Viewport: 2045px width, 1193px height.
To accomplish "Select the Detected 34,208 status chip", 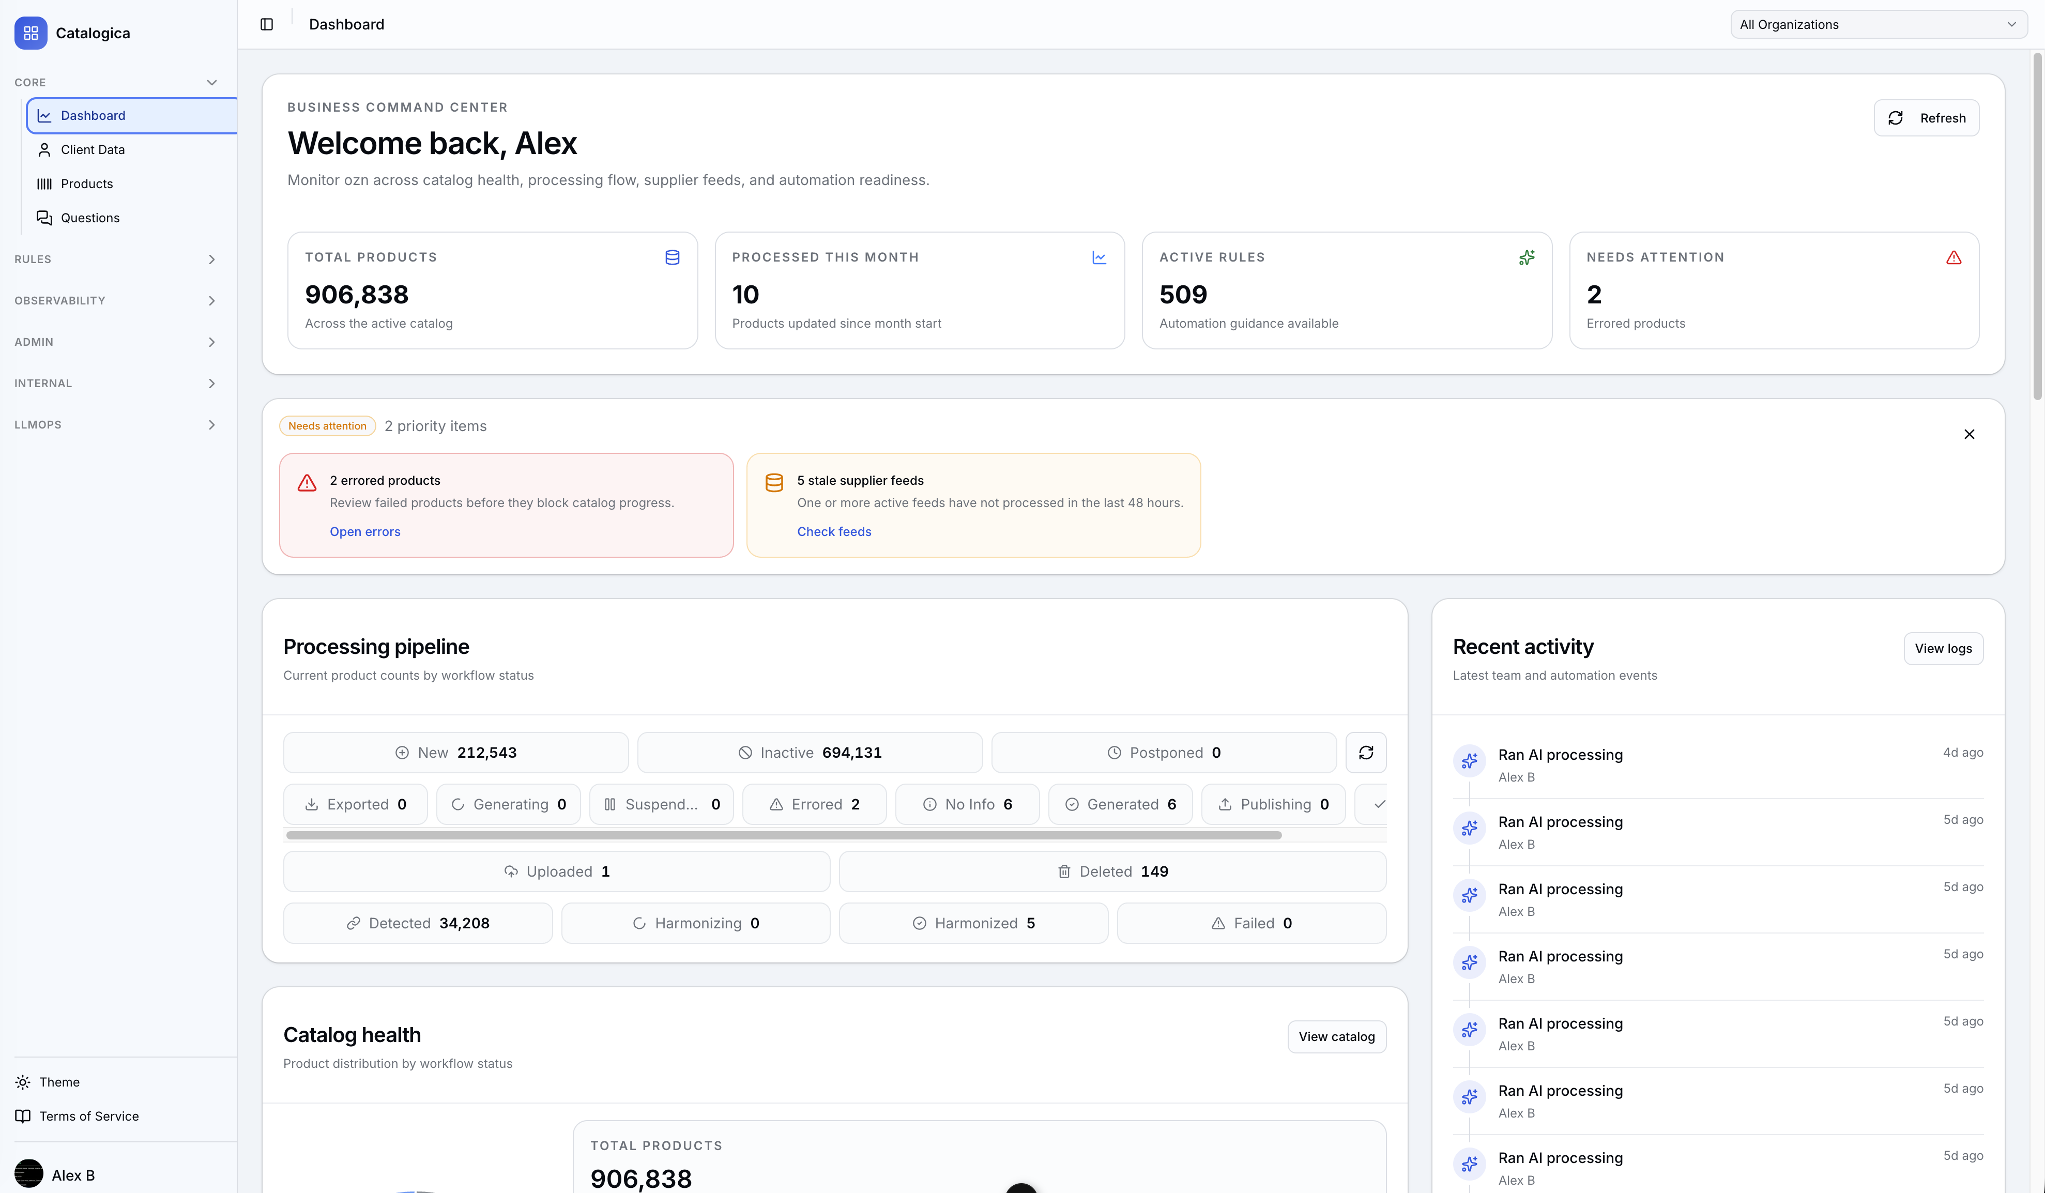I will point(418,923).
